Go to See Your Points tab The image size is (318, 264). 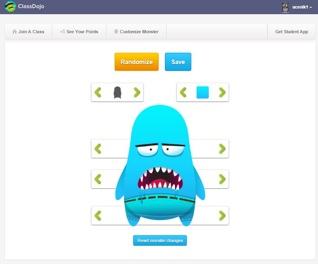[x=79, y=32]
